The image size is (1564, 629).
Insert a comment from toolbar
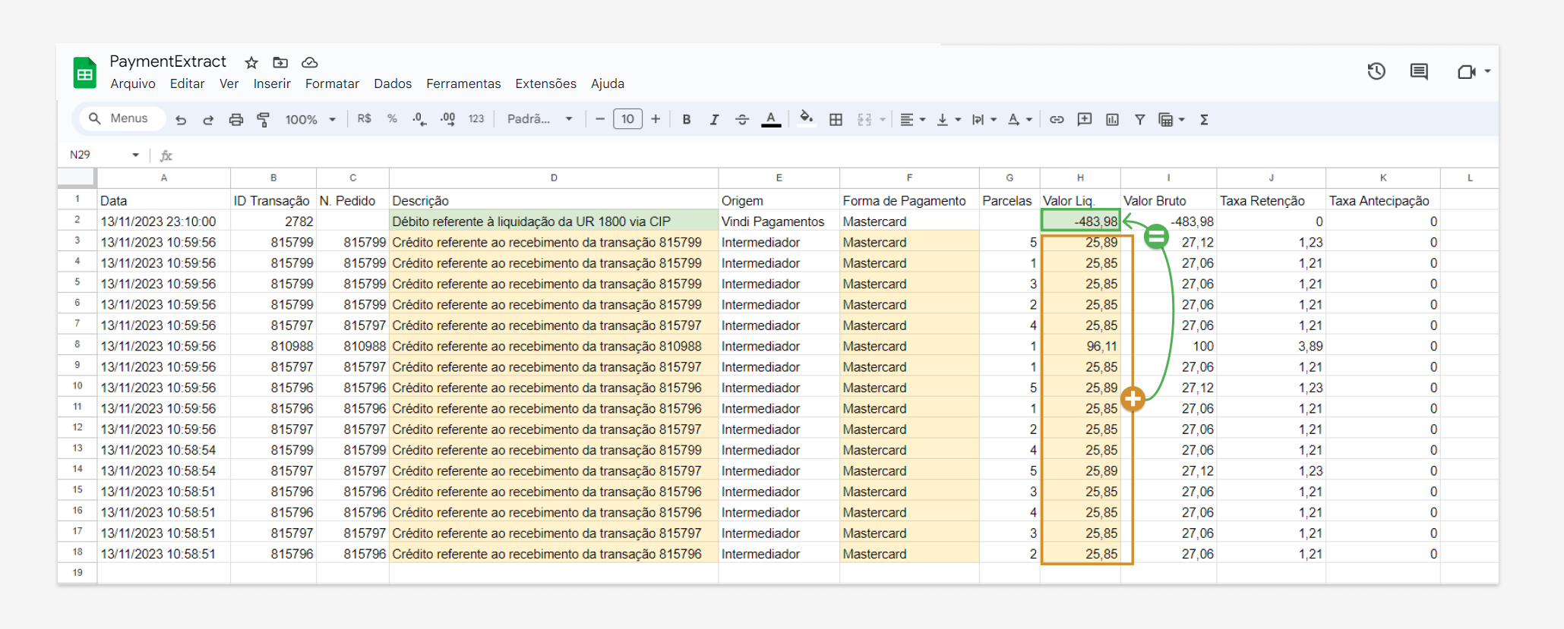(x=1085, y=119)
